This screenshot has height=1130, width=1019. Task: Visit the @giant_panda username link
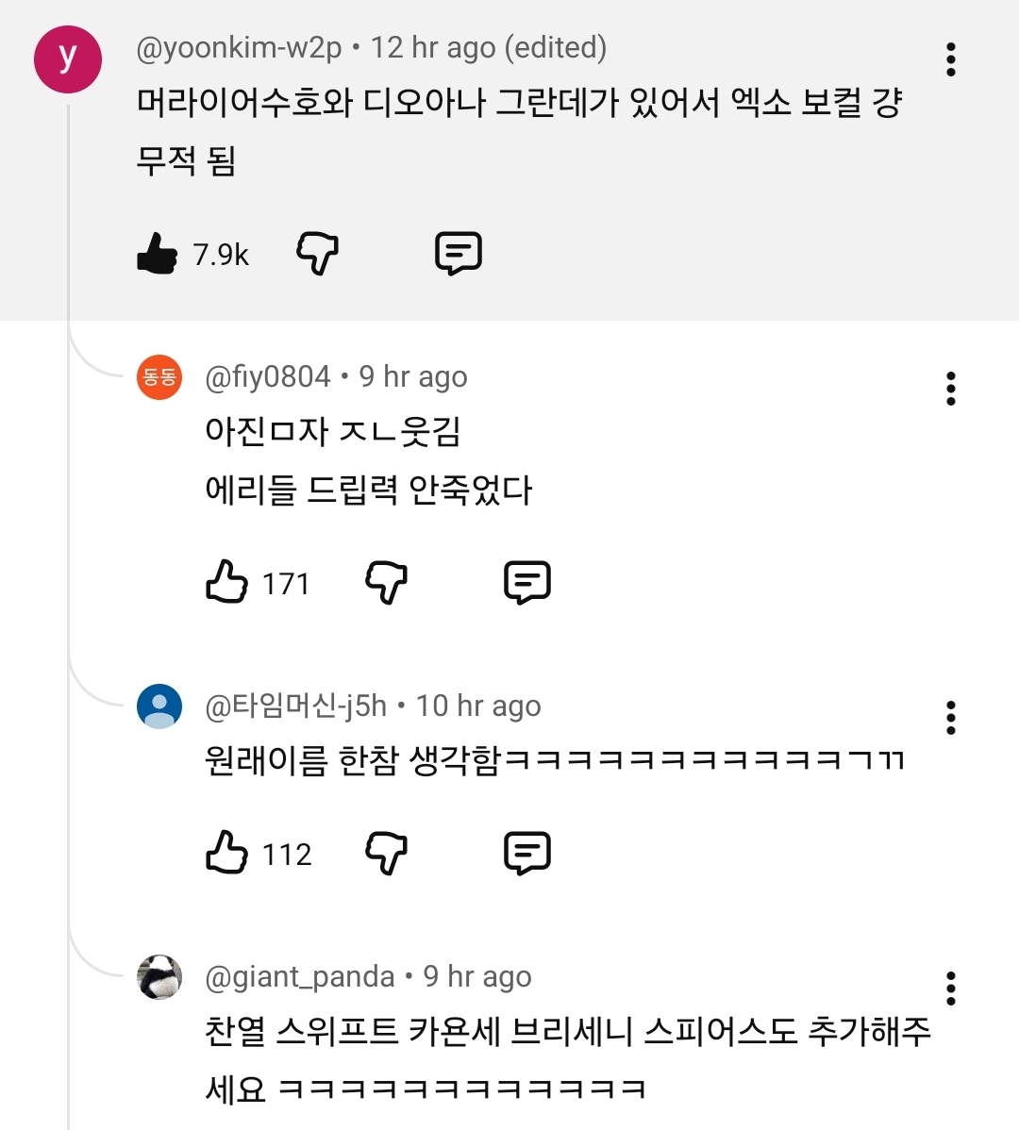tap(300, 976)
